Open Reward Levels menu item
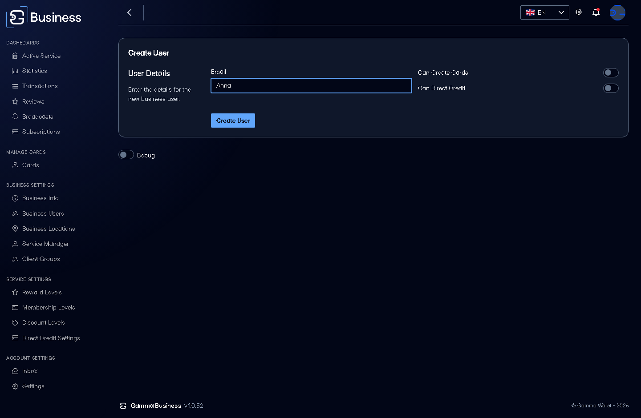This screenshot has width=641, height=418. 42,293
